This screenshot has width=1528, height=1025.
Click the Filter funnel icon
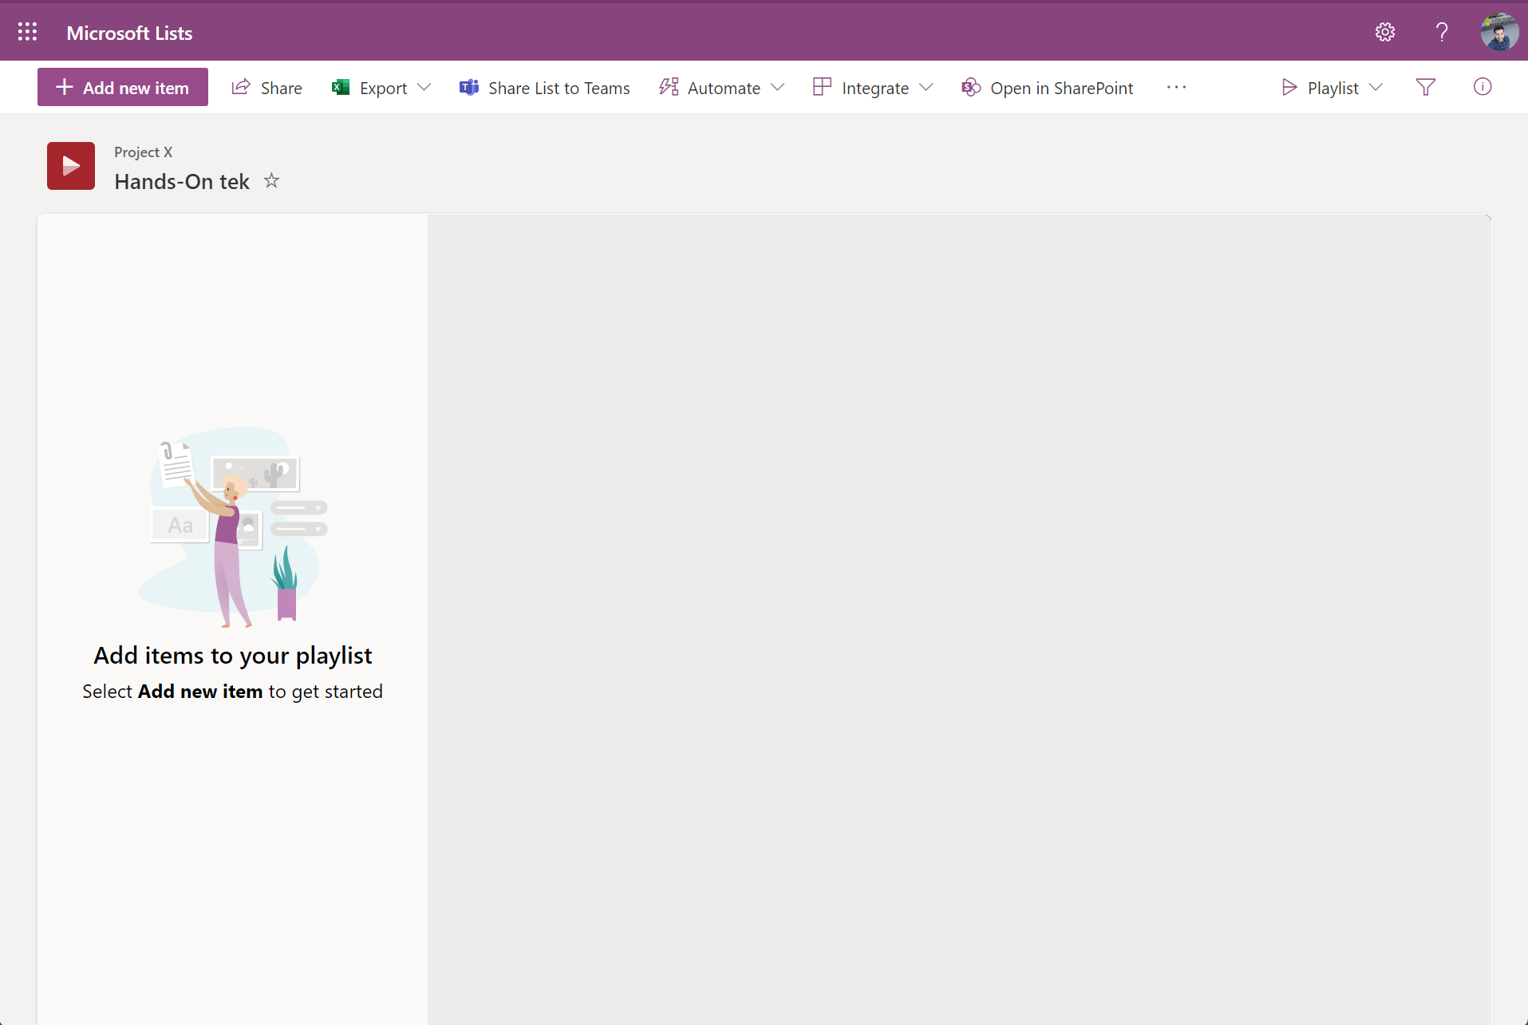(1425, 87)
